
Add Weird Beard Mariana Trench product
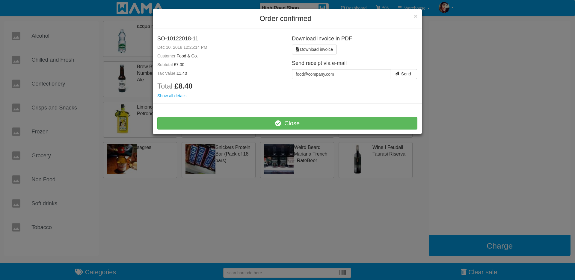[297, 160]
